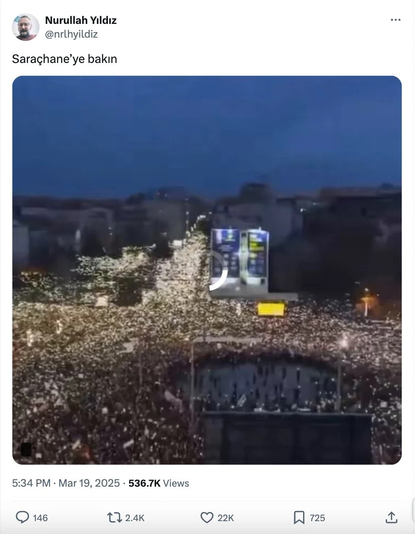This screenshot has height=534, width=415.
Task: Click the repost arrows icon
Action: [x=115, y=517]
